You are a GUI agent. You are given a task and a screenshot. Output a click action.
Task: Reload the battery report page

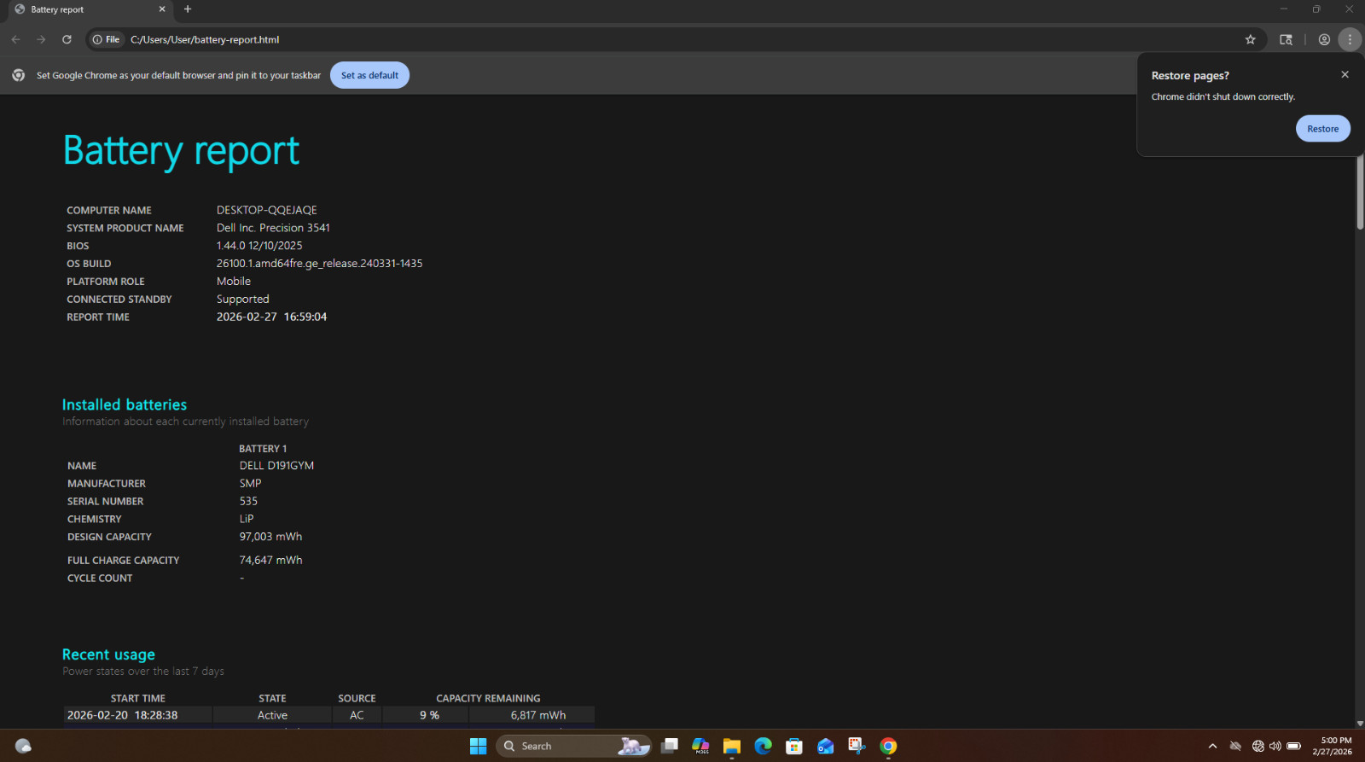67,39
